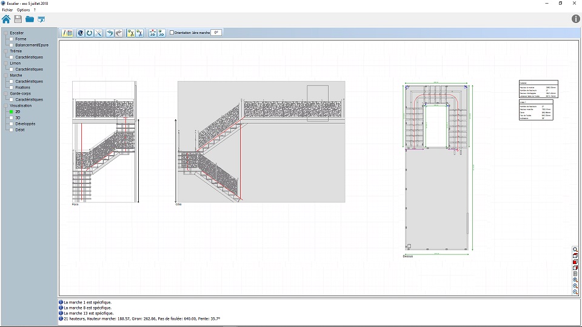The height and width of the screenshot is (327, 582).
Task: Click the Home icon in the top toolbar
Action: point(6,19)
